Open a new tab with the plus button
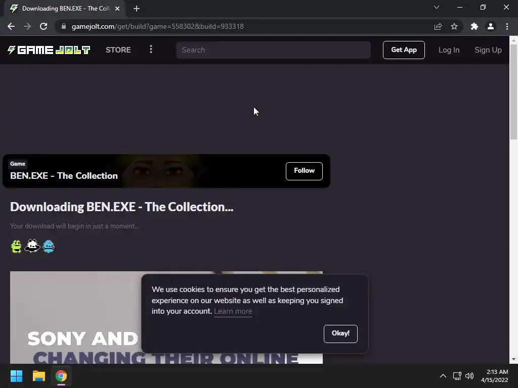The image size is (518, 388). (x=137, y=9)
